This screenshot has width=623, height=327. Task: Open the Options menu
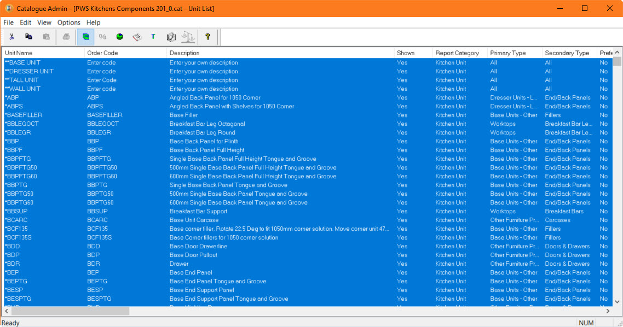pyautogui.click(x=69, y=22)
